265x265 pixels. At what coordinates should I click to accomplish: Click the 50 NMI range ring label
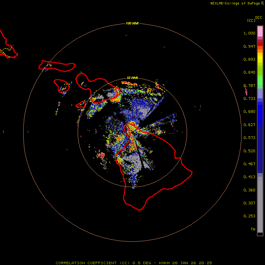pos(132,78)
